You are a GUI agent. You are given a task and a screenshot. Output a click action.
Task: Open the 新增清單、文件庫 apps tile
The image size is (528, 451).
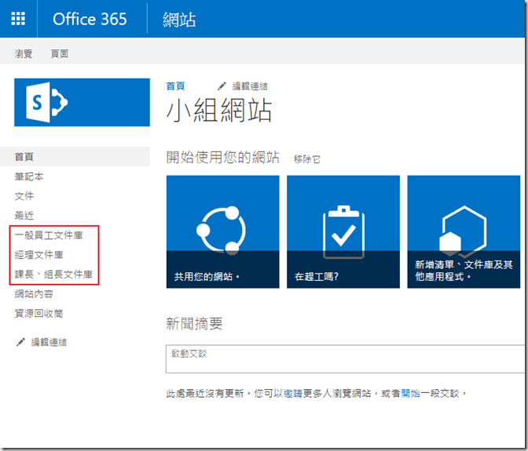(463, 231)
